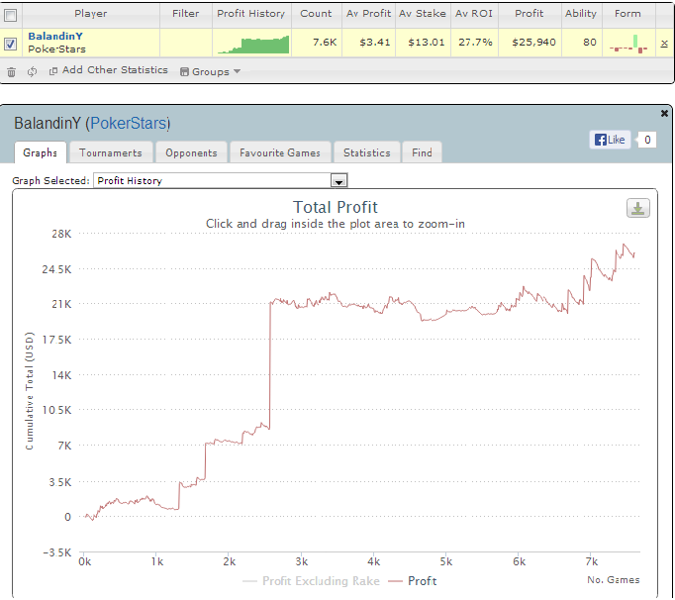
Task: Open the Profit History mini chart thumbnail
Action: coord(253,45)
